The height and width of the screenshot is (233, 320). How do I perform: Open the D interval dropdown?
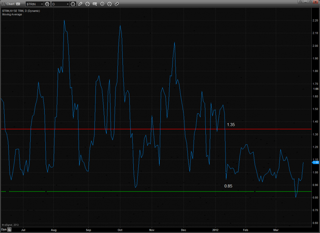pos(68,4)
